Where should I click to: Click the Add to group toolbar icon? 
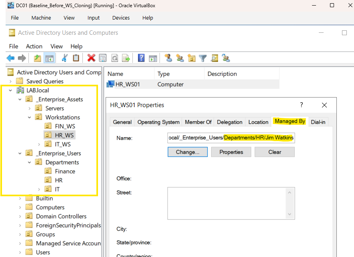tap(226, 58)
